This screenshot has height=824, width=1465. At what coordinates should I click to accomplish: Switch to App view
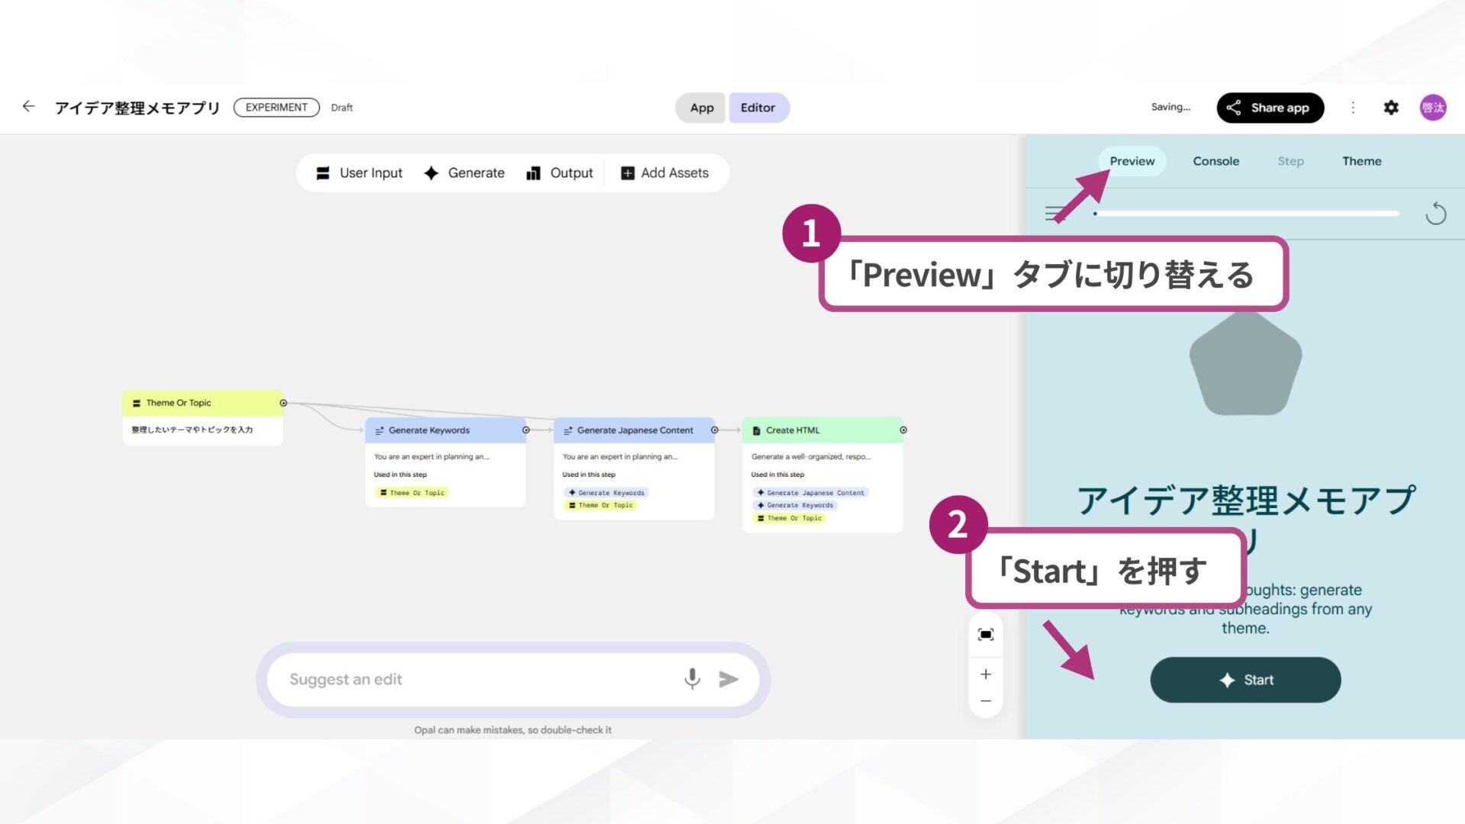pyautogui.click(x=700, y=108)
